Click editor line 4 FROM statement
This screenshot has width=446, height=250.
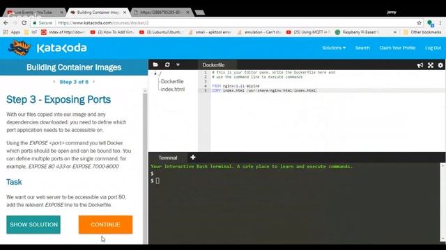236,85
